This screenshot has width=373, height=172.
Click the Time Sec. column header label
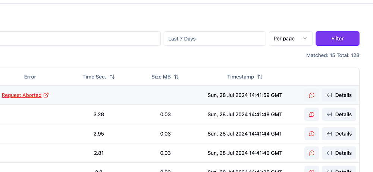click(x=94, y=77)
